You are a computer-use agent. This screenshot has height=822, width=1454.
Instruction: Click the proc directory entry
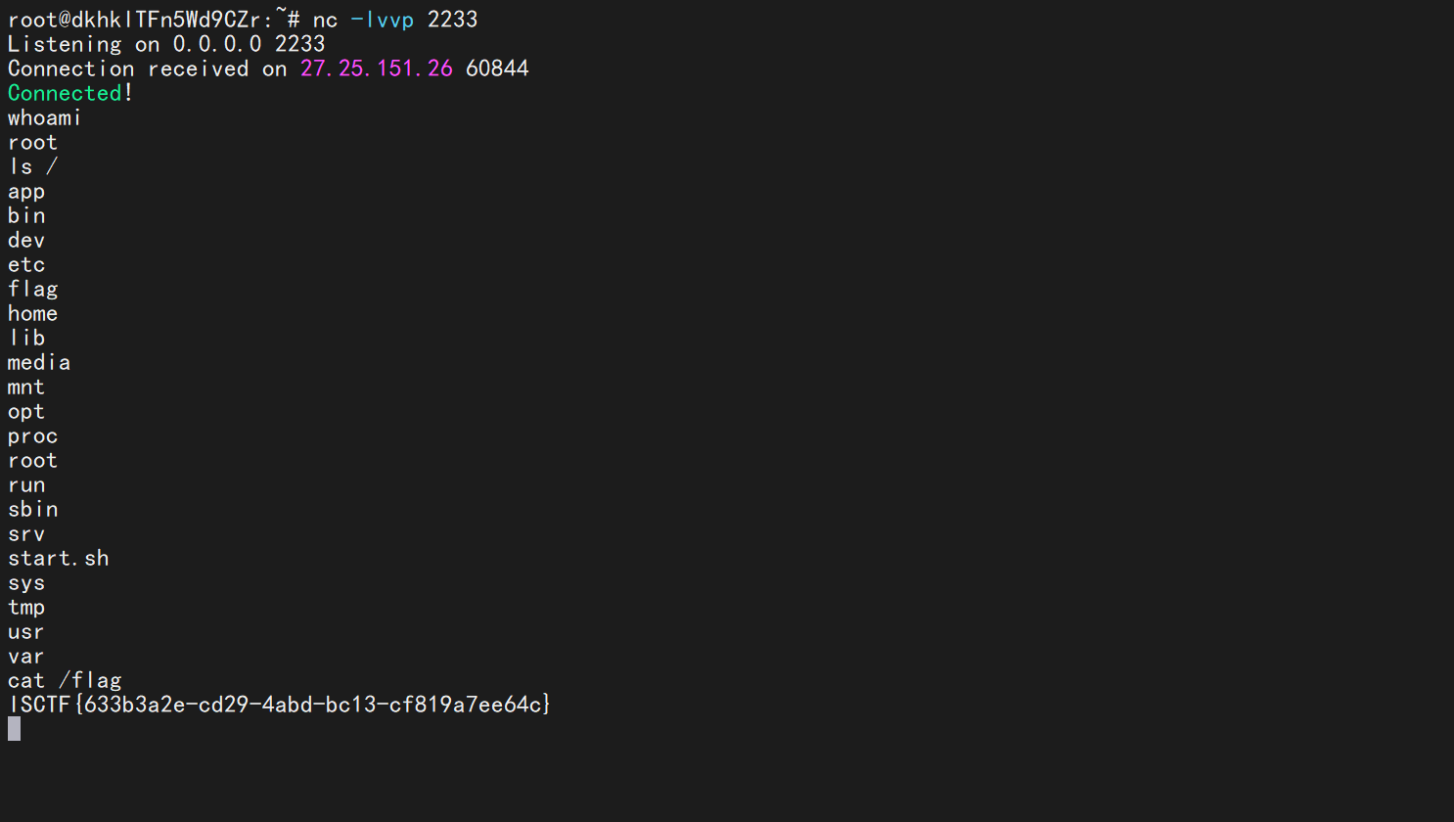pos(33,436)
